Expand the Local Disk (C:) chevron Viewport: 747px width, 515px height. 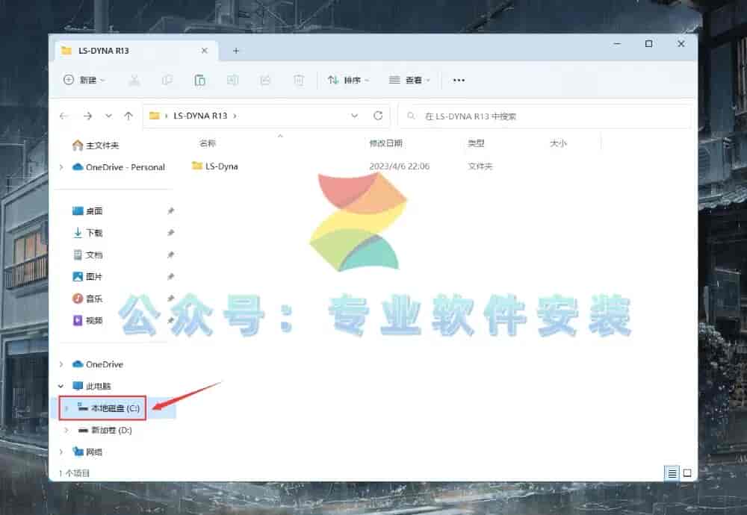point(66,408)
